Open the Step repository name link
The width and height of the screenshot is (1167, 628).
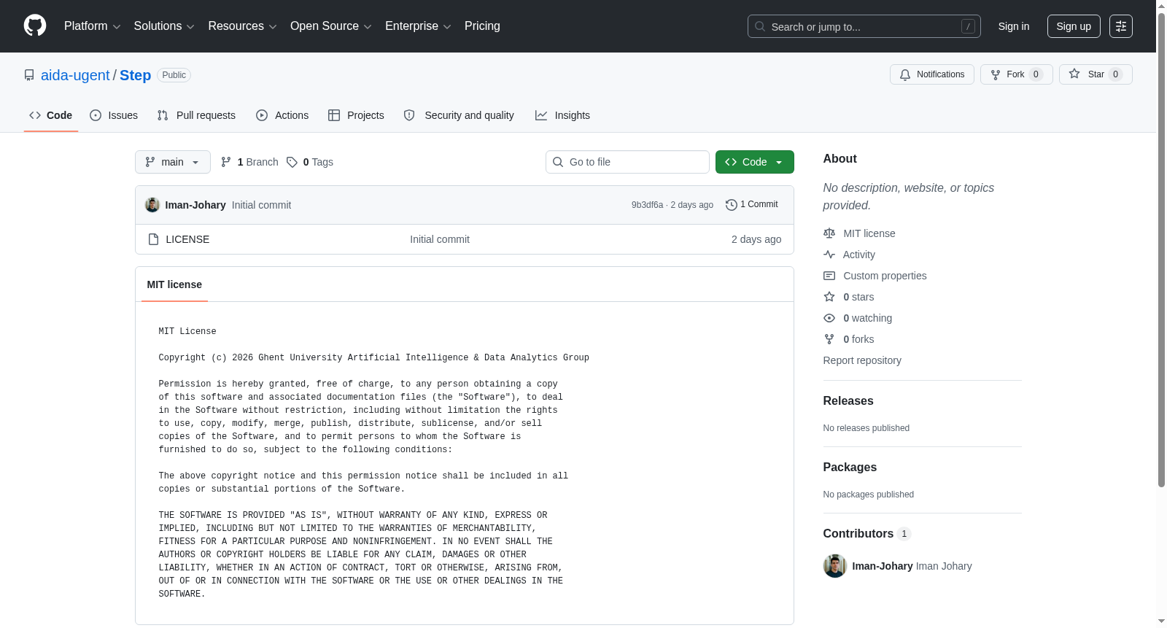point(135,75)
